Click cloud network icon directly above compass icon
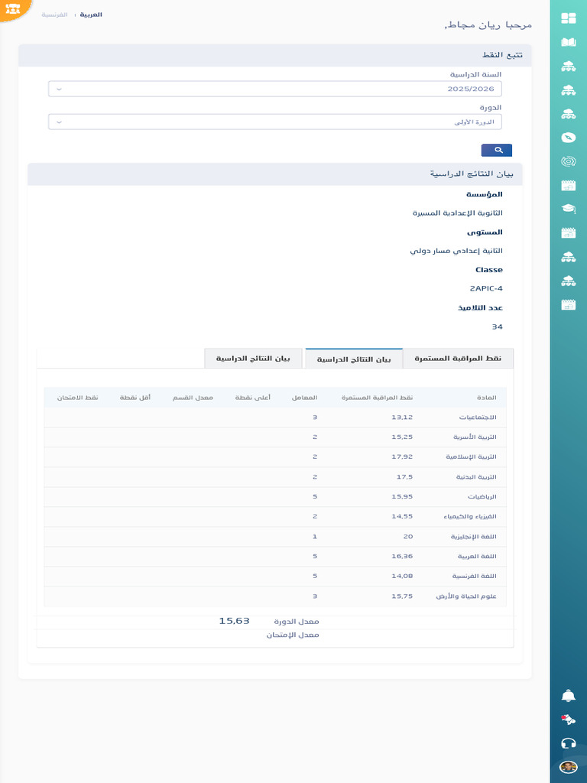Screen dimensions: 587x783 click(x=568, y=114)
